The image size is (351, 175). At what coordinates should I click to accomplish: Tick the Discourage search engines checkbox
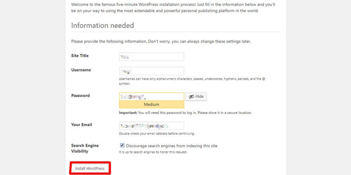point(122,146)
